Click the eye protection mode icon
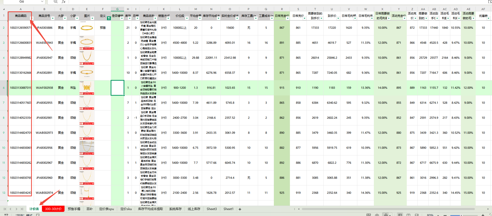The width and height of the screenshot is (492, 216). (377, 215)
